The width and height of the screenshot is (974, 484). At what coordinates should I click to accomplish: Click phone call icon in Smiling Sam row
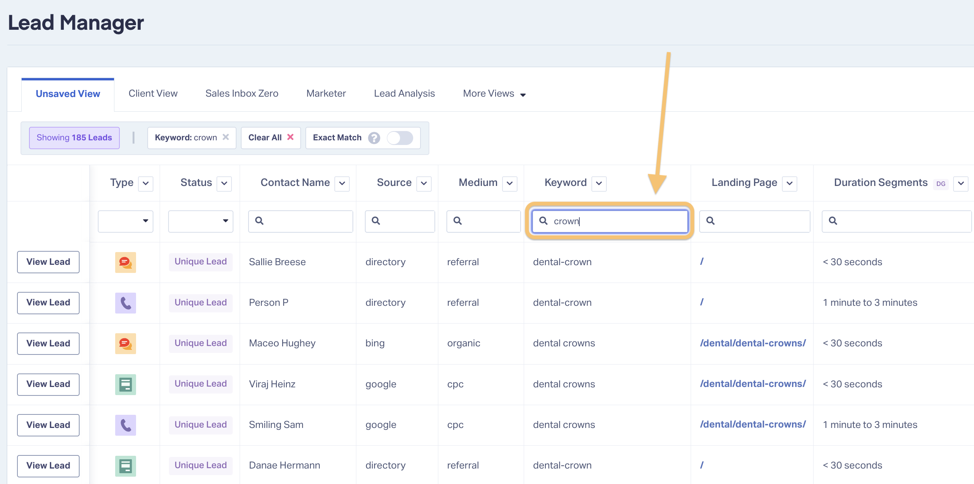tap(126, 425)
